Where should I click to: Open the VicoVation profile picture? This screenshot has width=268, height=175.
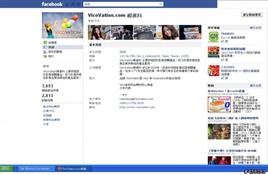coord(62,25)
